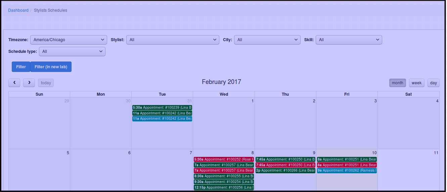Select highlighted day number 10
The width and height of the screenshot is (447, 192).
(x=374, y=153)
